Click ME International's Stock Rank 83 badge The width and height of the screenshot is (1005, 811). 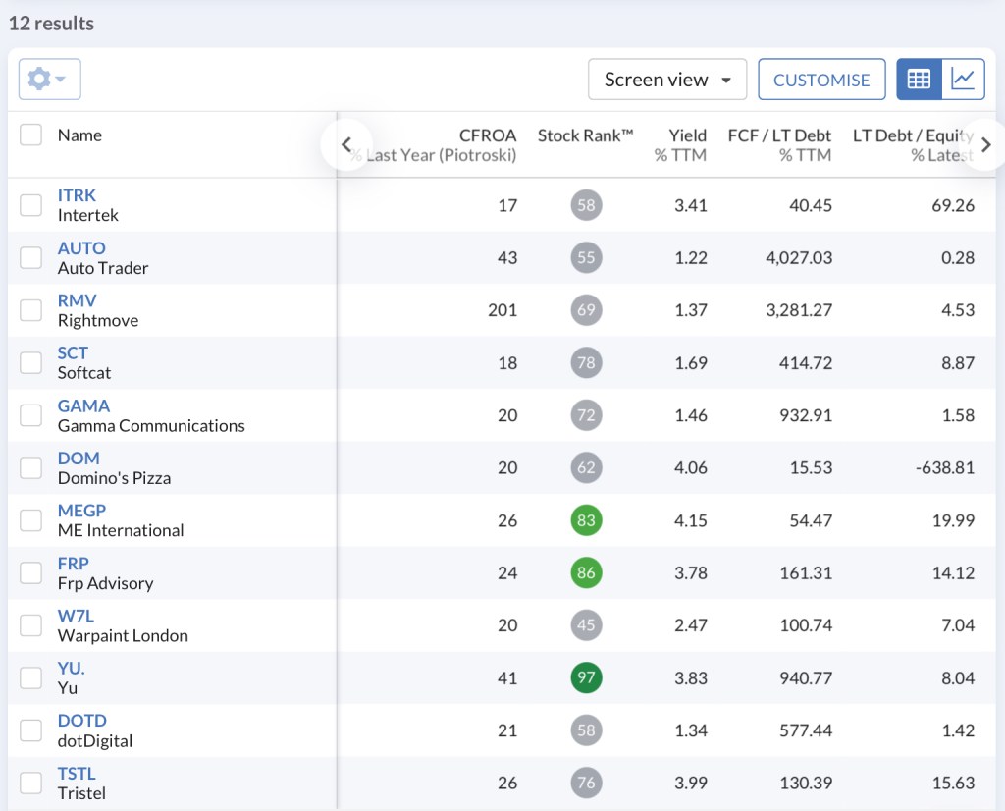586,520
